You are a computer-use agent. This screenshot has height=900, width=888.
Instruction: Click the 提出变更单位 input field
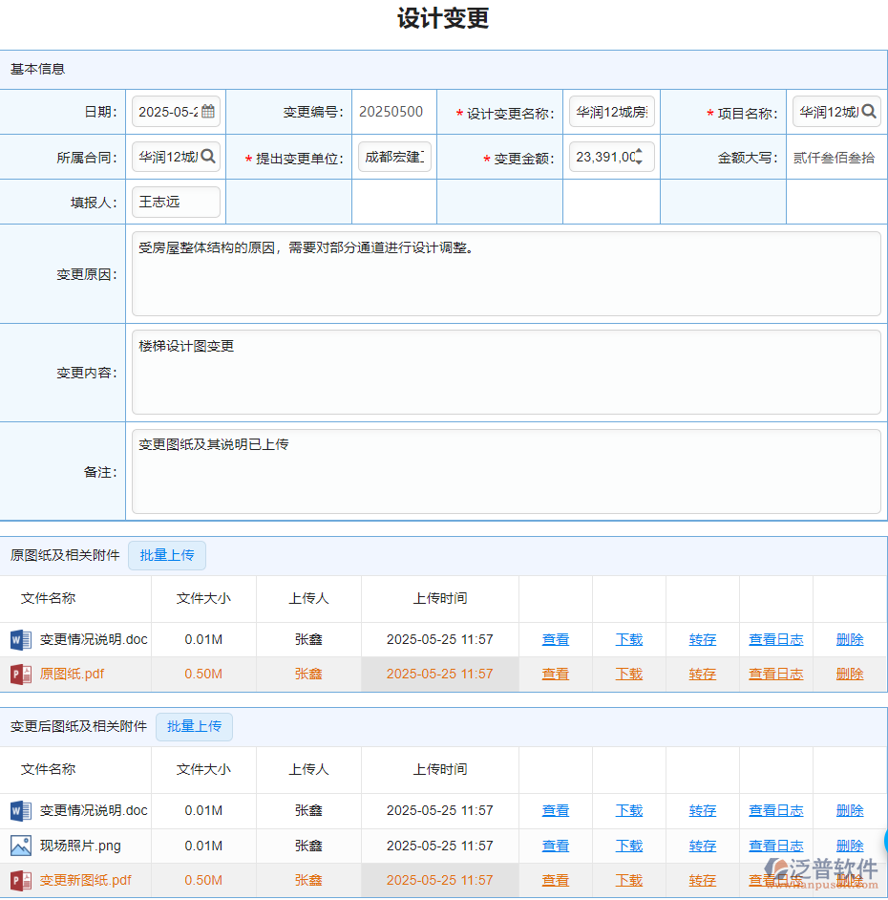[393, 156]
